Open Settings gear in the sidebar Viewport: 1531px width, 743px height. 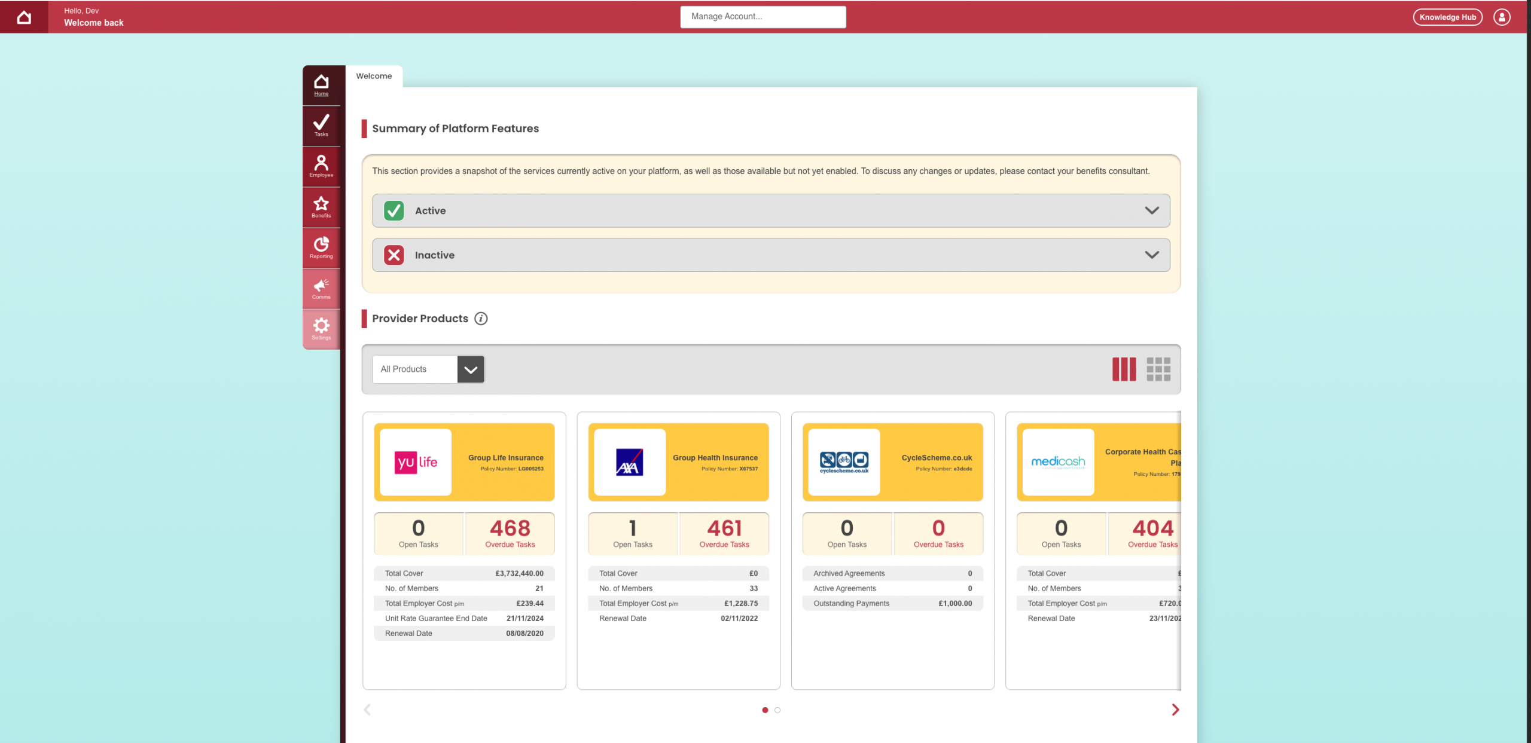321,328
